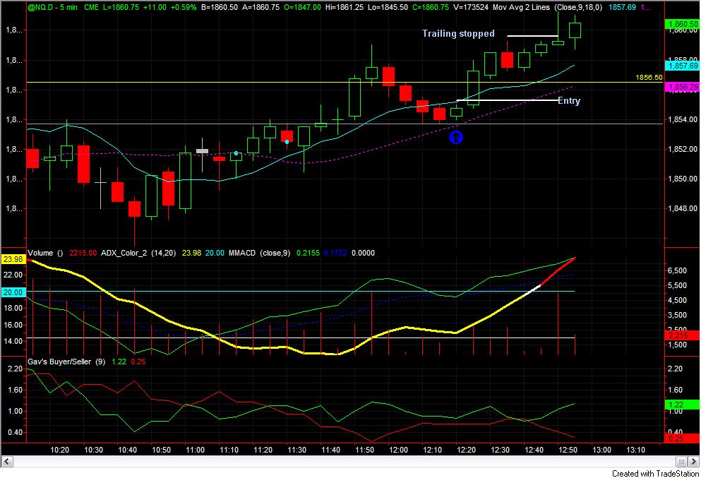Click the "Created with TradeStation" text
701x478 pixels.
655,474
